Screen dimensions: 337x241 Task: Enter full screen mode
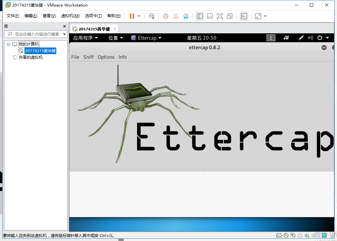coord(220,16)
